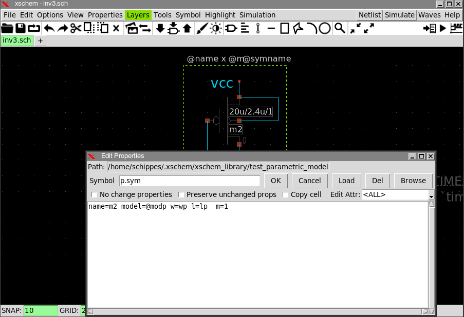Screen dimensions: 464x317
Task: Toggle Preserve unchanged props checkbox
Action: point(181,194)
